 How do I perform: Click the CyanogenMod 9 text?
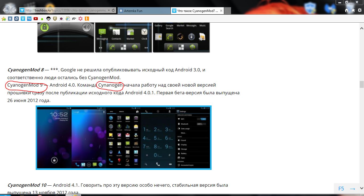(25, 85)
